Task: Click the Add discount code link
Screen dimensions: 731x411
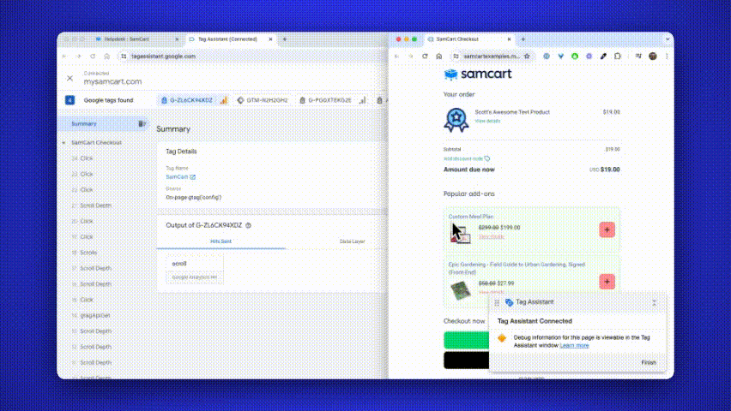Action: point(466,158)
